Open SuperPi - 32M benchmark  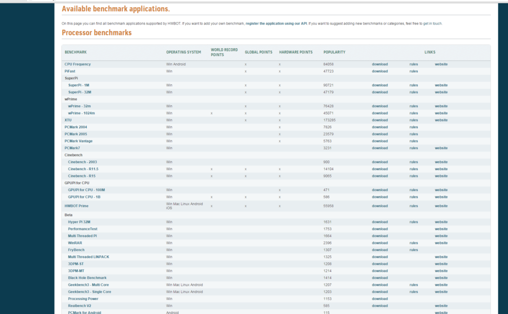click(80, 92)
